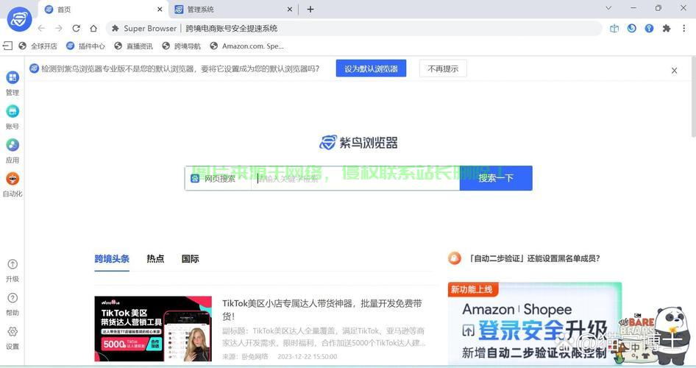Open the browser three-dot menu
696x368 pixels.
pos(683,29)
